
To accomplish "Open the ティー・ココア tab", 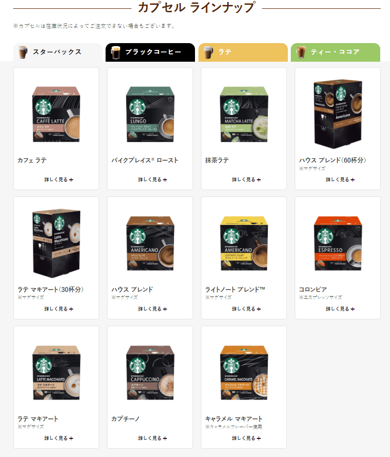I will (335, 52).
